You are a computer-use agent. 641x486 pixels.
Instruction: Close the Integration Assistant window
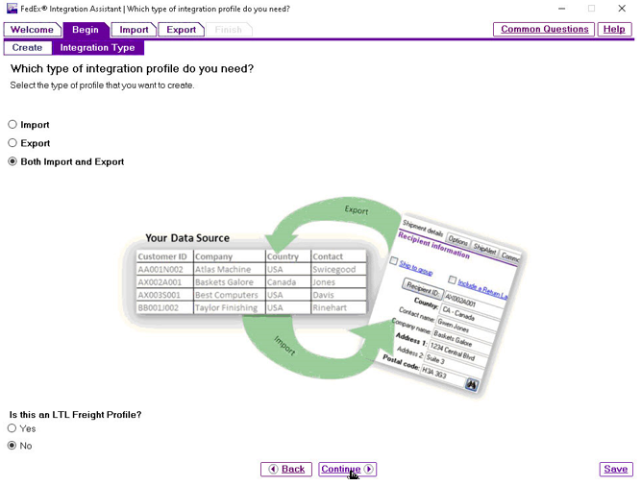[622, 9]
